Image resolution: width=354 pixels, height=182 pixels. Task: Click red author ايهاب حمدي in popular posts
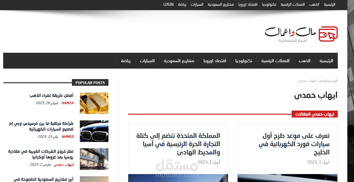(64, 165)
